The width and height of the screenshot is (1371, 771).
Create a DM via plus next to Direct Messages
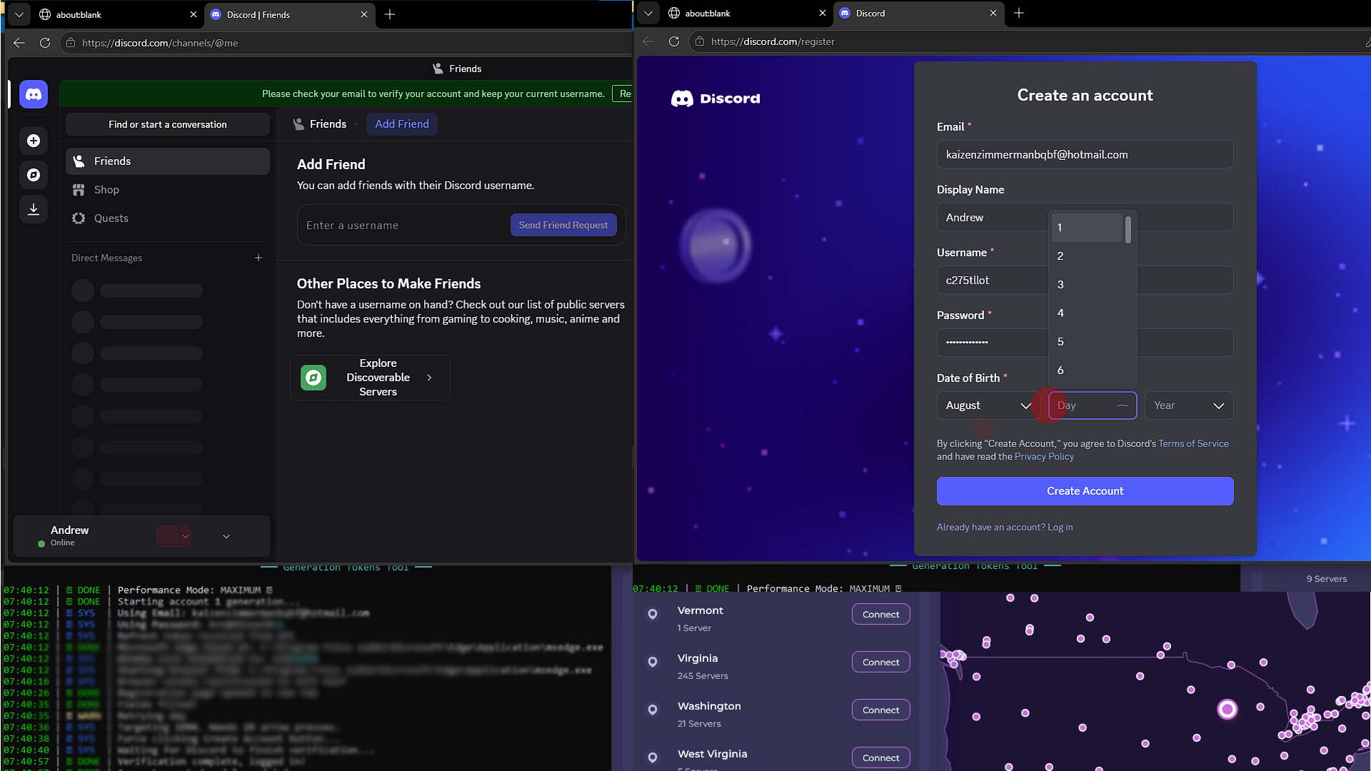(x=258, y=258)
